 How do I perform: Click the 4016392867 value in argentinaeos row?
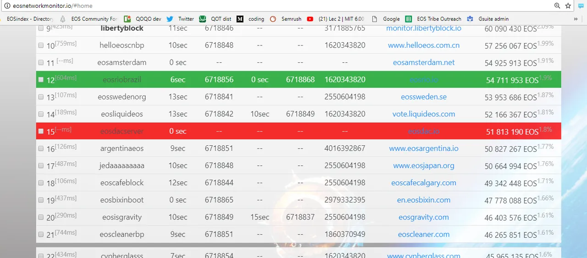pyautogui.click(x=345, y=148)
